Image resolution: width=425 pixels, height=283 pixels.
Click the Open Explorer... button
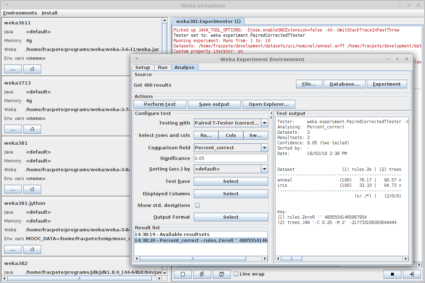tap(269, 104)
